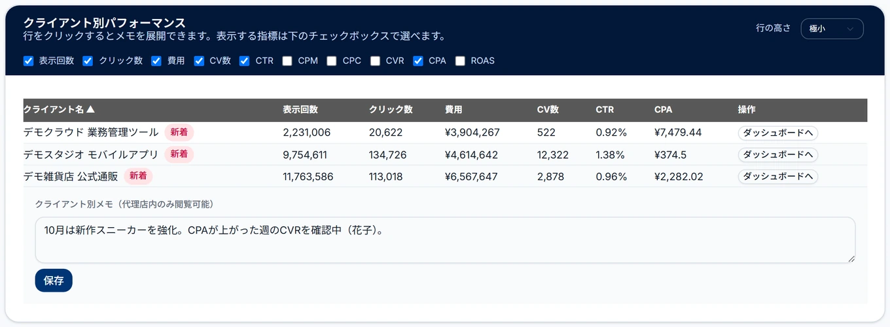Click the 113,018 clicks cell
The image size is (890, 327).
tap(386, 176)
